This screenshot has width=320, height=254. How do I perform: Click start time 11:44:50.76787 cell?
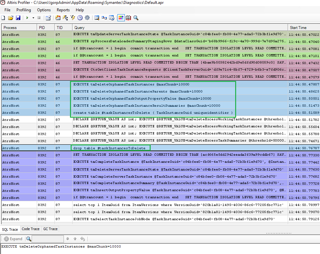(x=304, y=148)
